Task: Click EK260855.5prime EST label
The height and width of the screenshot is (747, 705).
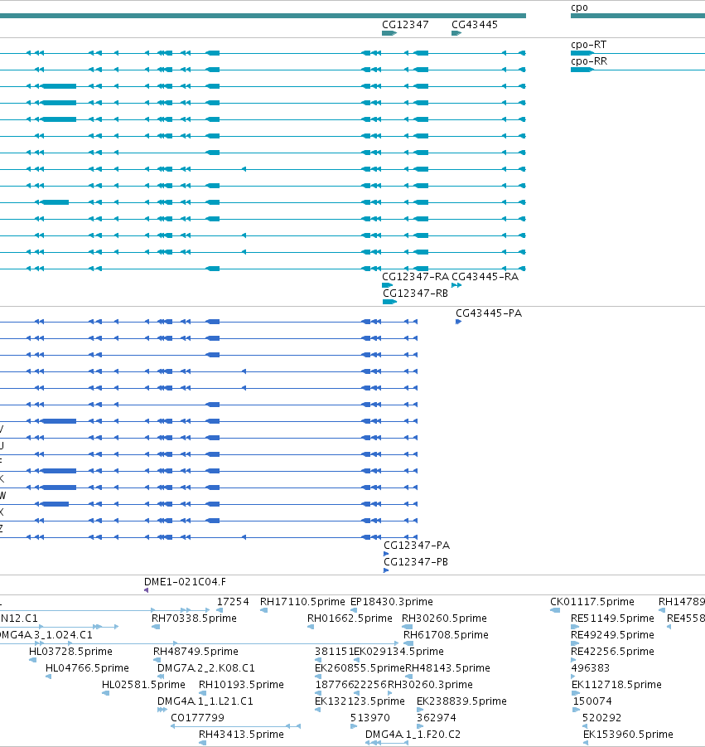Action: 360,668
